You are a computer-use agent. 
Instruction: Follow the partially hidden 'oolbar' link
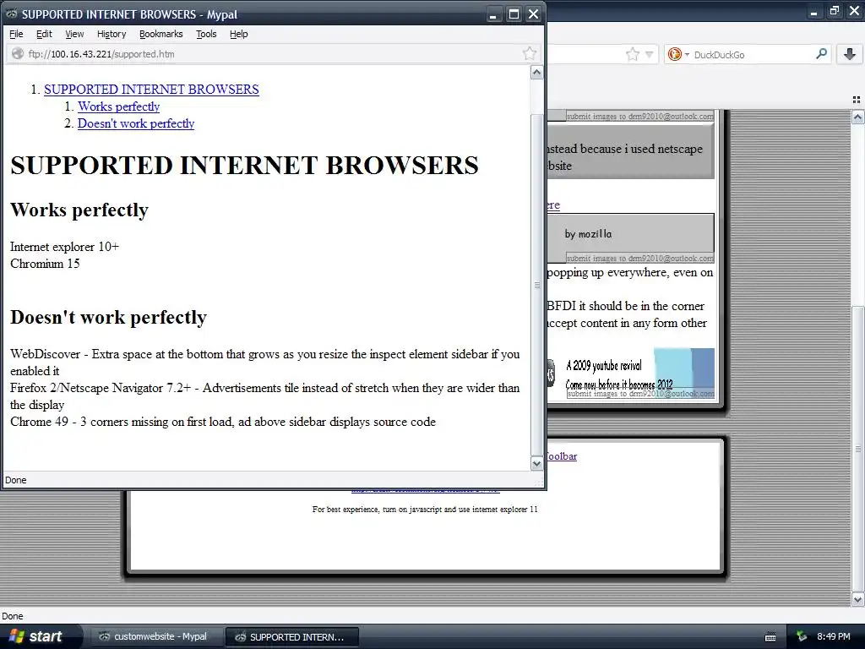(562, 456)
